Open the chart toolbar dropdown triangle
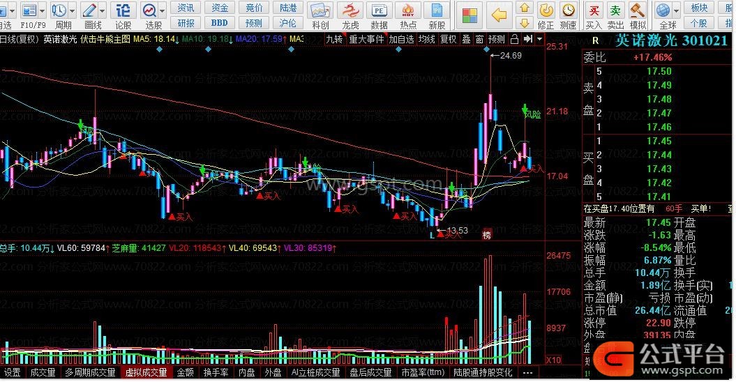736x382 pixels. coord(539,40)
